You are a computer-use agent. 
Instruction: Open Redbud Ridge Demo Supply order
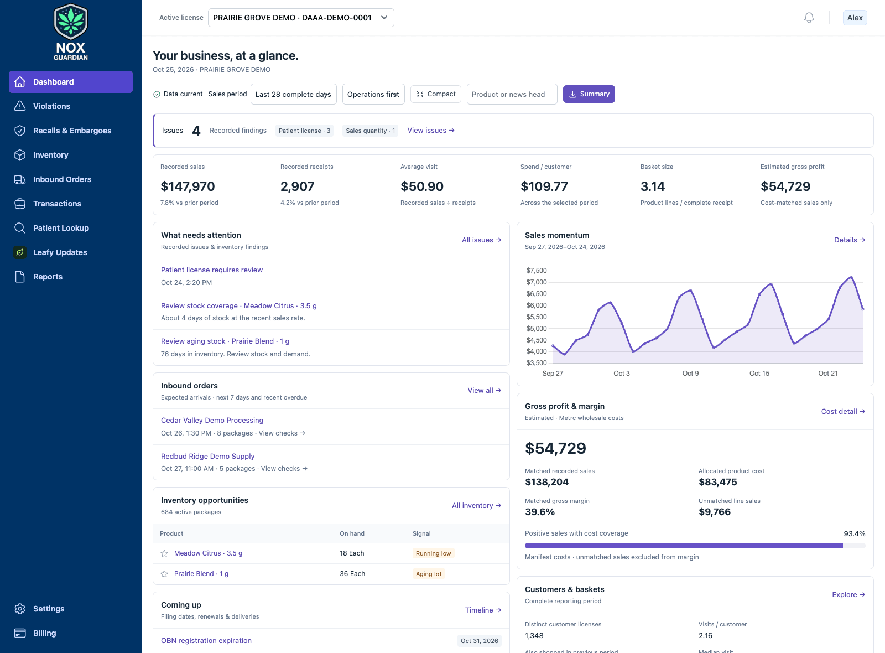click(x=207, y=456)
